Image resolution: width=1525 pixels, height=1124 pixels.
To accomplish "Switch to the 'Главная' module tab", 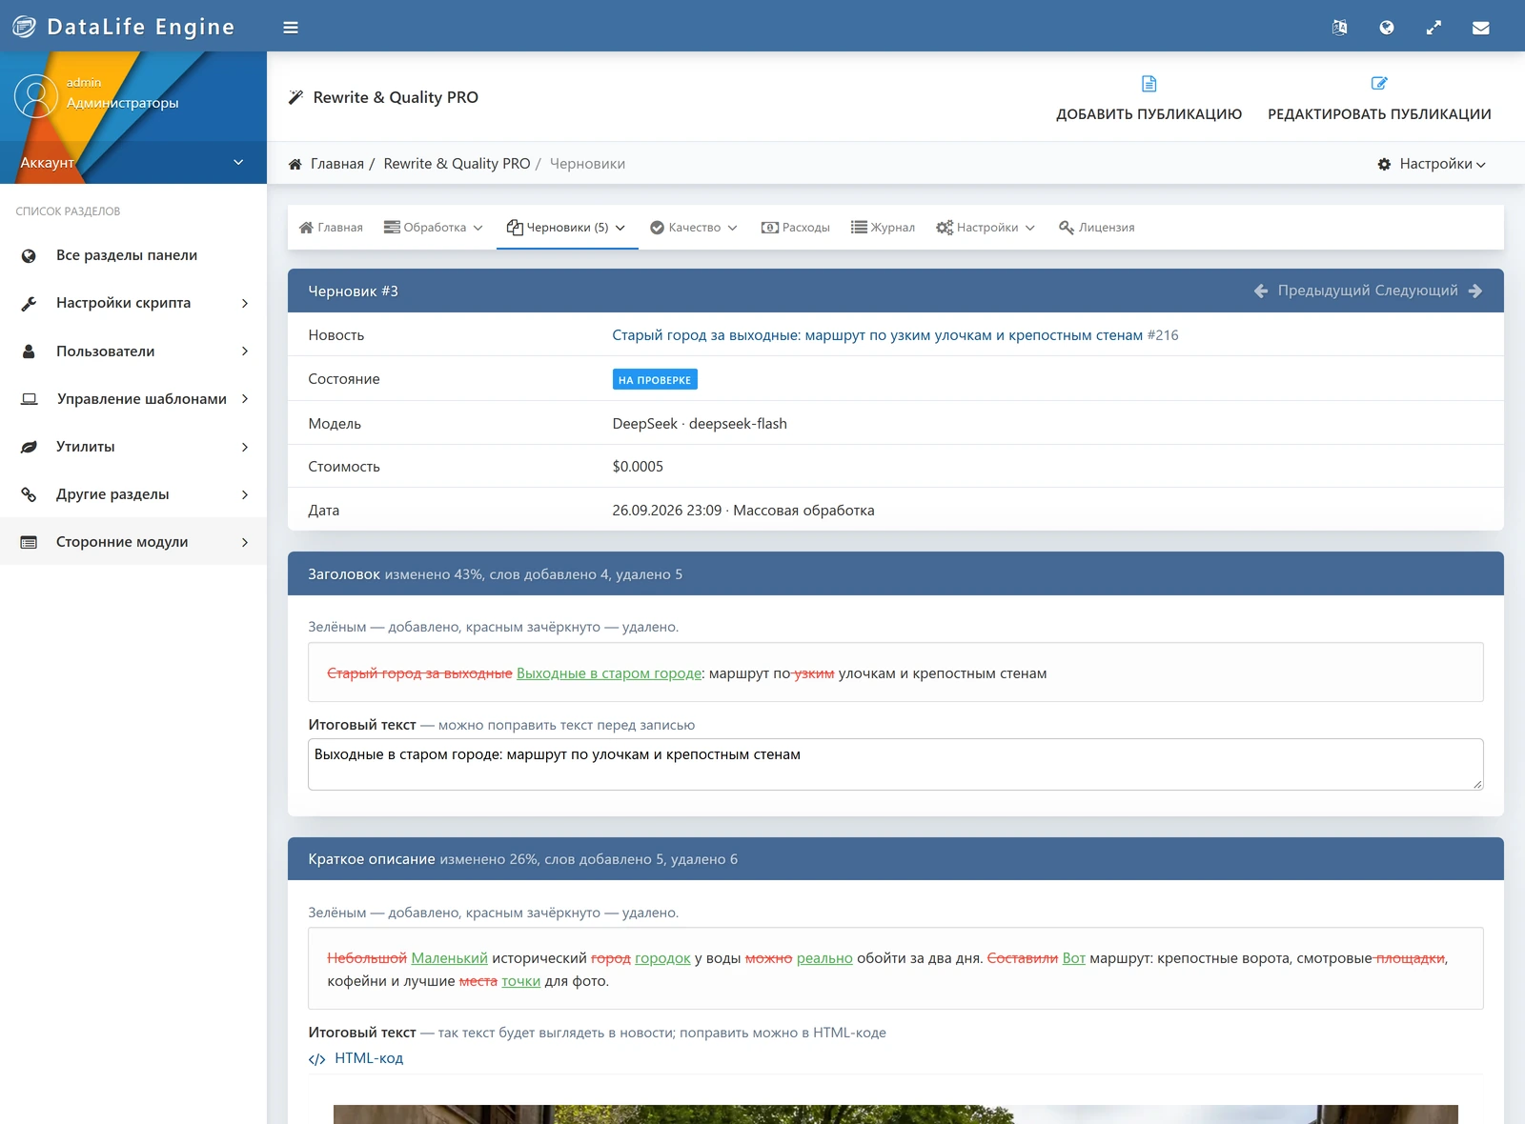I will click(331, 228).
